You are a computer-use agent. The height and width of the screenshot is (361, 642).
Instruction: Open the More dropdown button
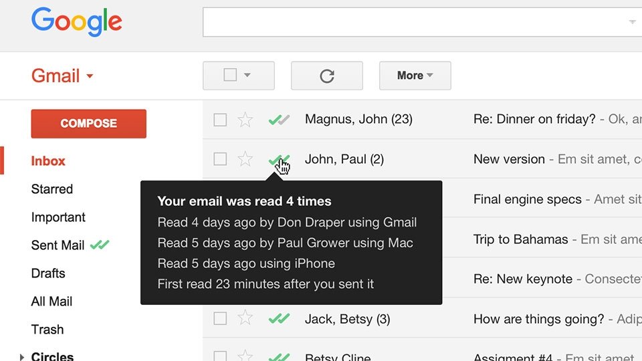(415, 76)
